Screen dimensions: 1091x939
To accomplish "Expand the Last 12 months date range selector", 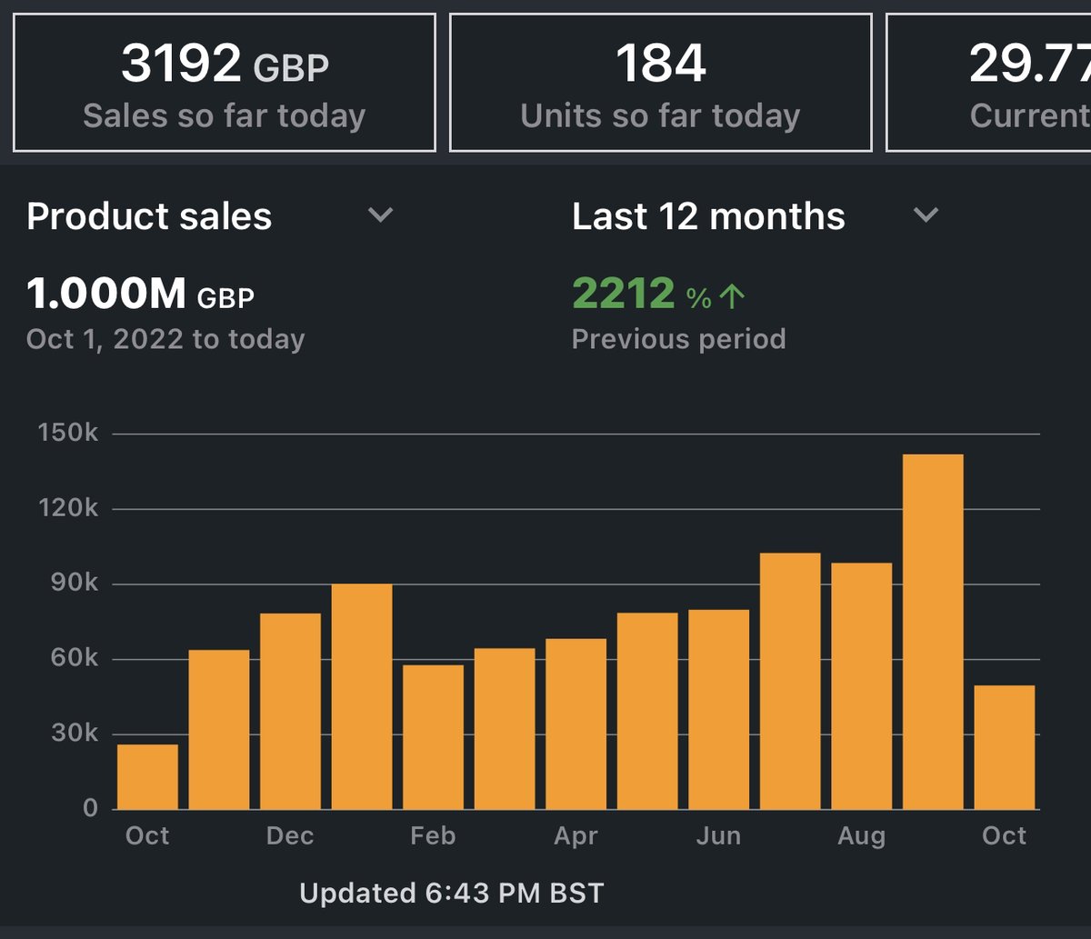I will point(708,216).
